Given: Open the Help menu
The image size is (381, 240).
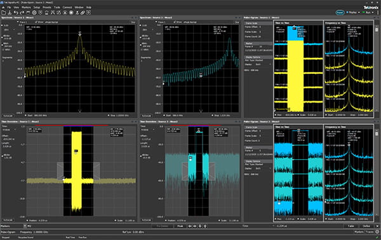Looking at the screenshot, I should pyautogui.click(x=89, y=7).
